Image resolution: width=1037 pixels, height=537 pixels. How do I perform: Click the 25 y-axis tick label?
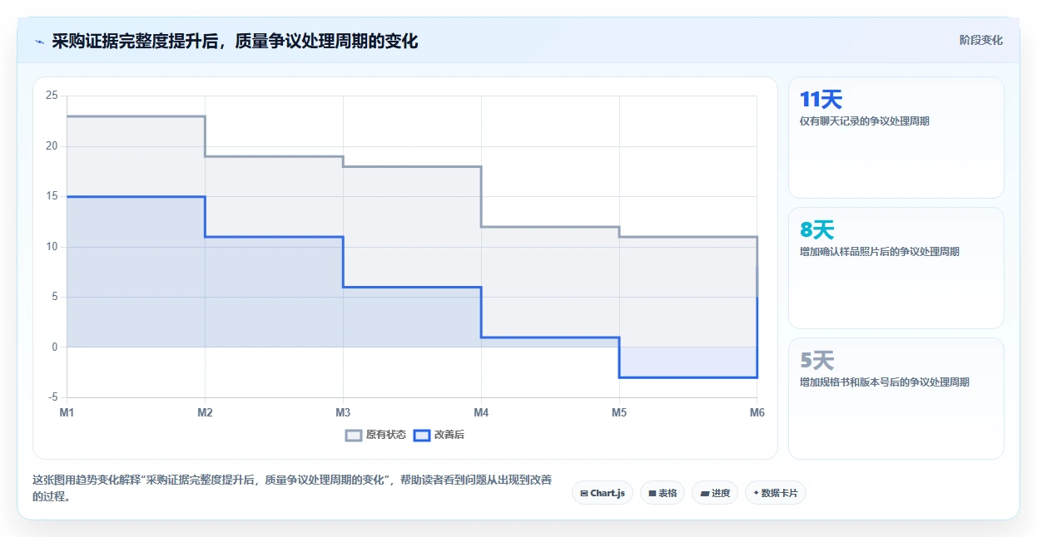click(x=52, y=96)
